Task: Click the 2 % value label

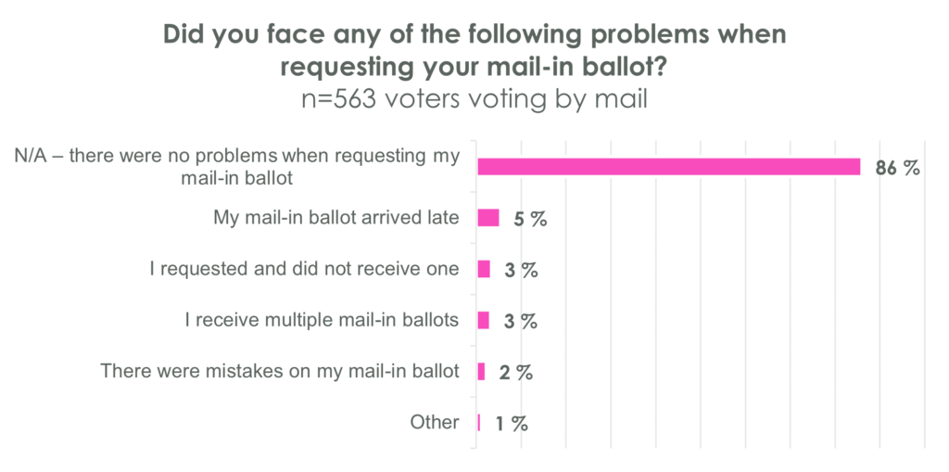Action: point(516,372)
